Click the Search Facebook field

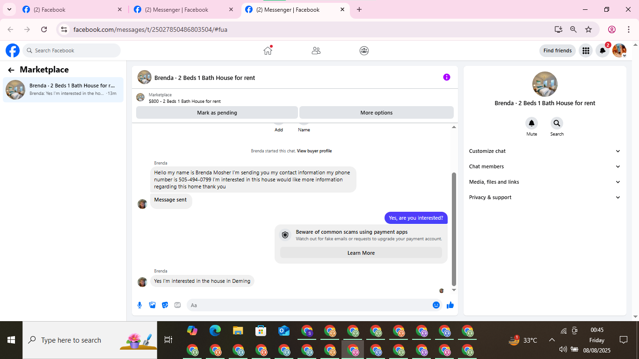[x=72, y=50]
